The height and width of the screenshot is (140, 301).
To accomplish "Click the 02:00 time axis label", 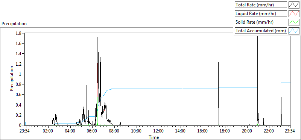I will tap(48, 131).
